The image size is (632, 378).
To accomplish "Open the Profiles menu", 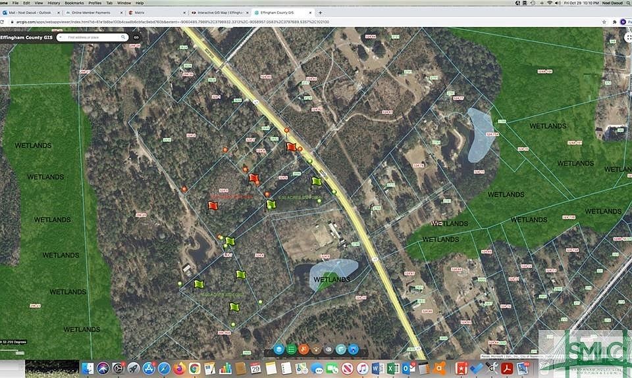I will [95, 3].
